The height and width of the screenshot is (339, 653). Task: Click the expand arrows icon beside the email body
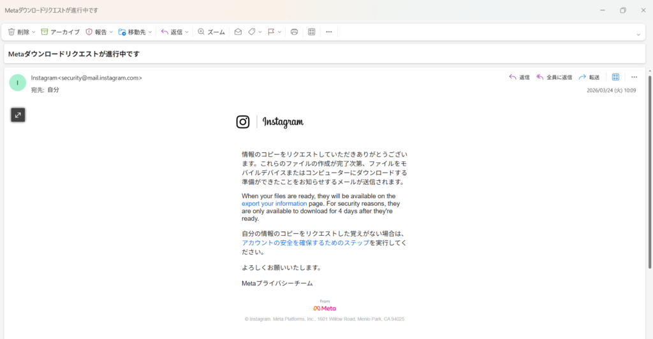tap(18, 115)
